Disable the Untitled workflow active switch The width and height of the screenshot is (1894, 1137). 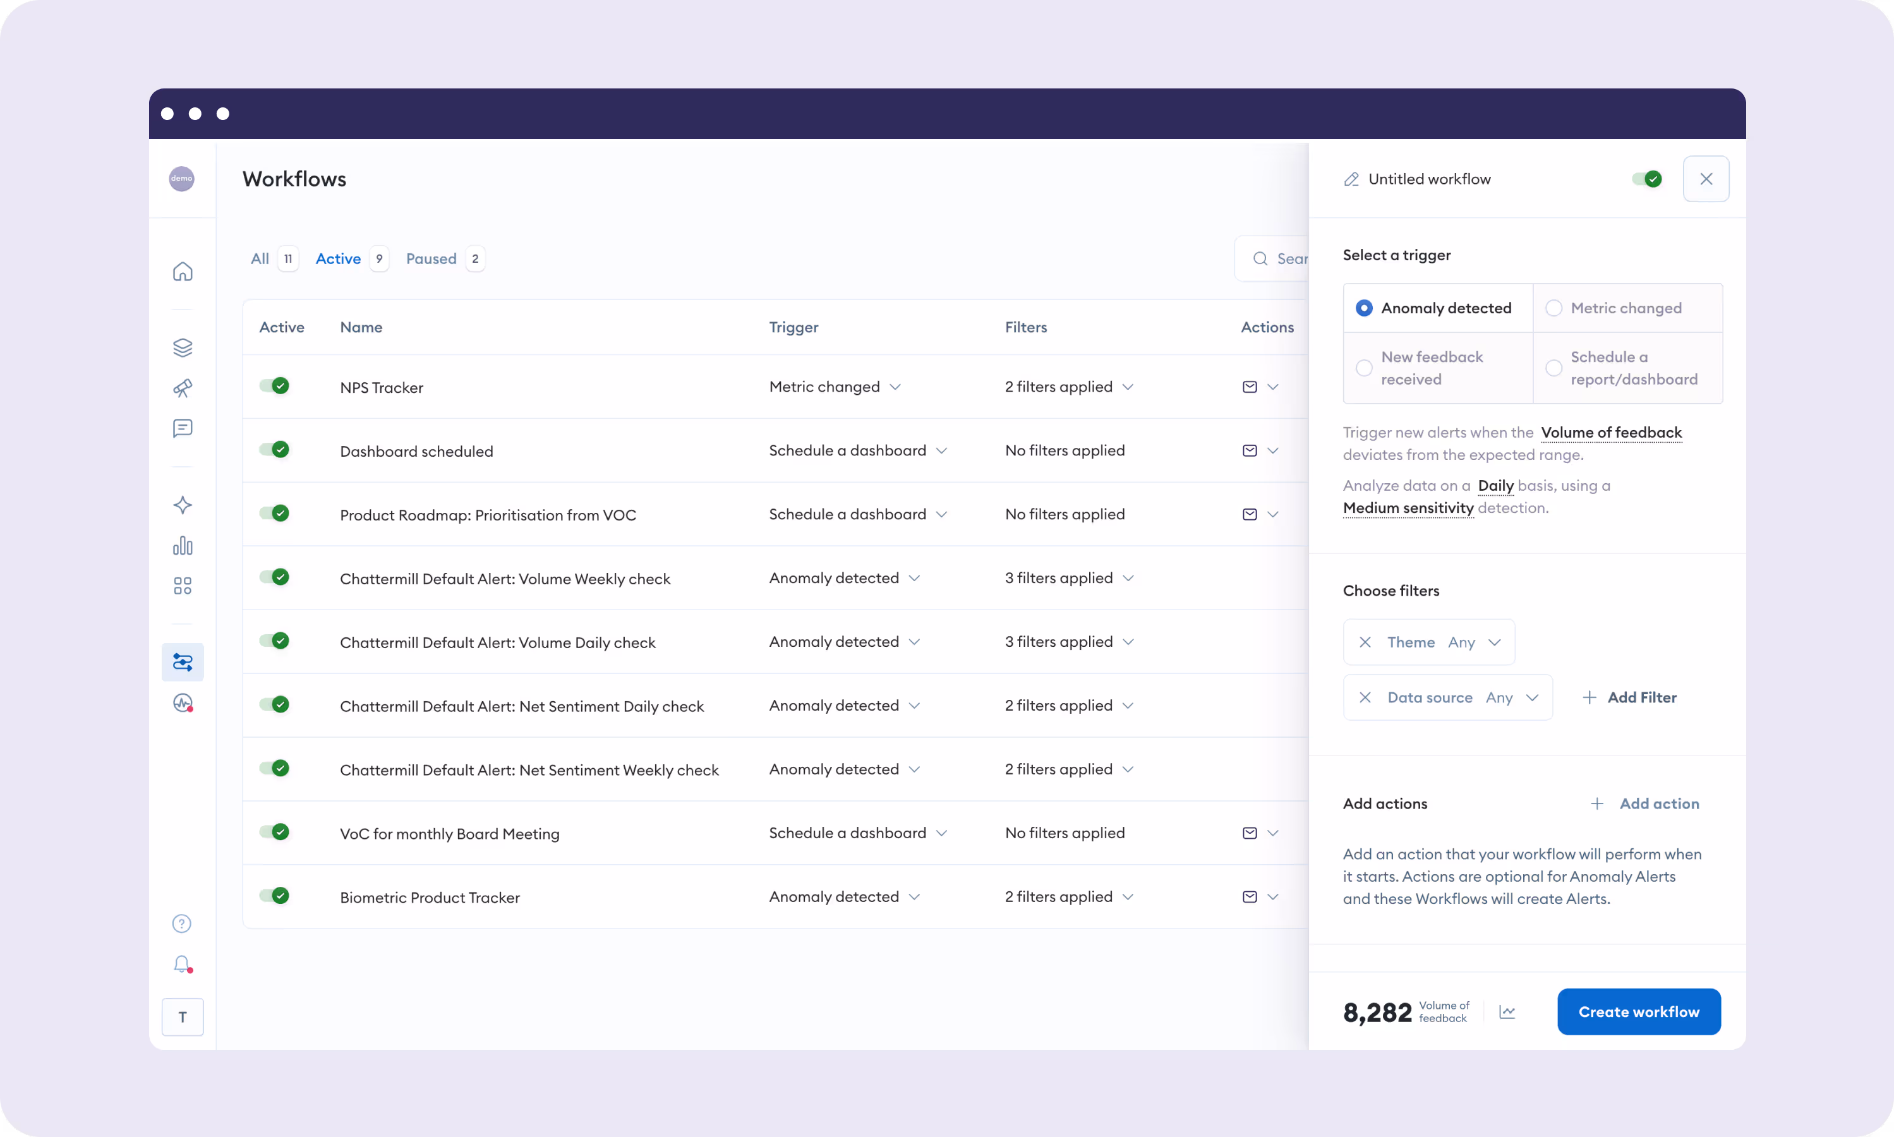click(x=1646, y=179)
